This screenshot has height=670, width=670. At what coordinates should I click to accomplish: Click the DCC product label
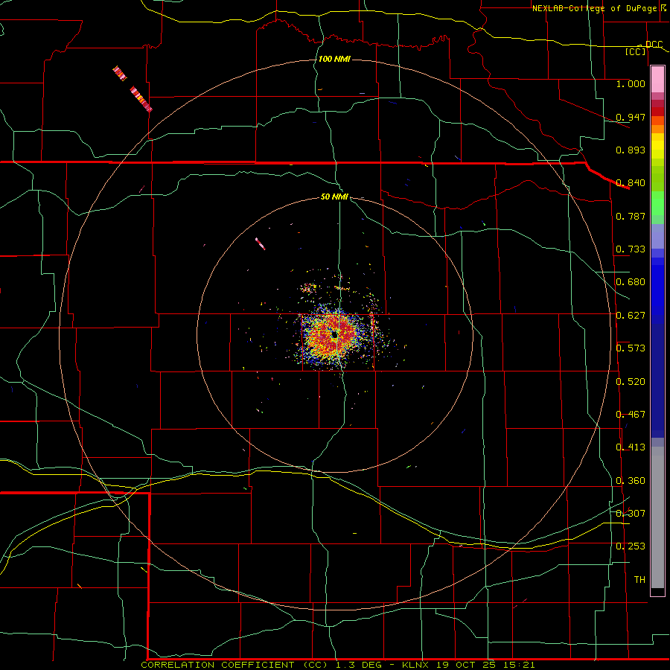tap(654, 44)
